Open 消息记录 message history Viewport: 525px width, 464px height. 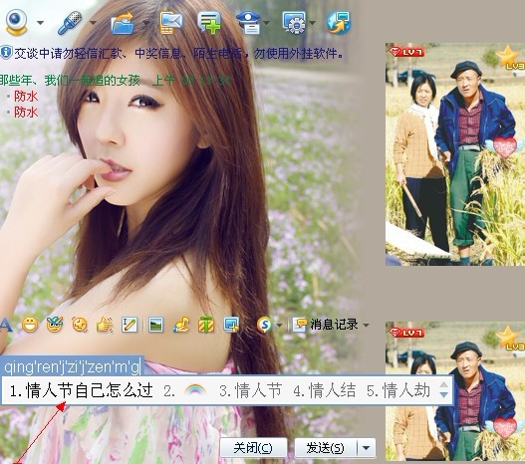pos(334,325)
